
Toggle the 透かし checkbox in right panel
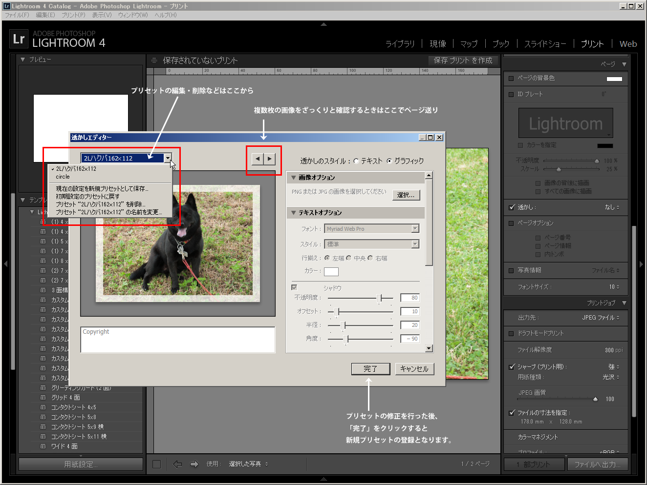pyautogui.click(x=512, y=207)
